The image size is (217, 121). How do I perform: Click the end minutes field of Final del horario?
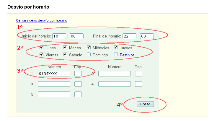(147, 36)
